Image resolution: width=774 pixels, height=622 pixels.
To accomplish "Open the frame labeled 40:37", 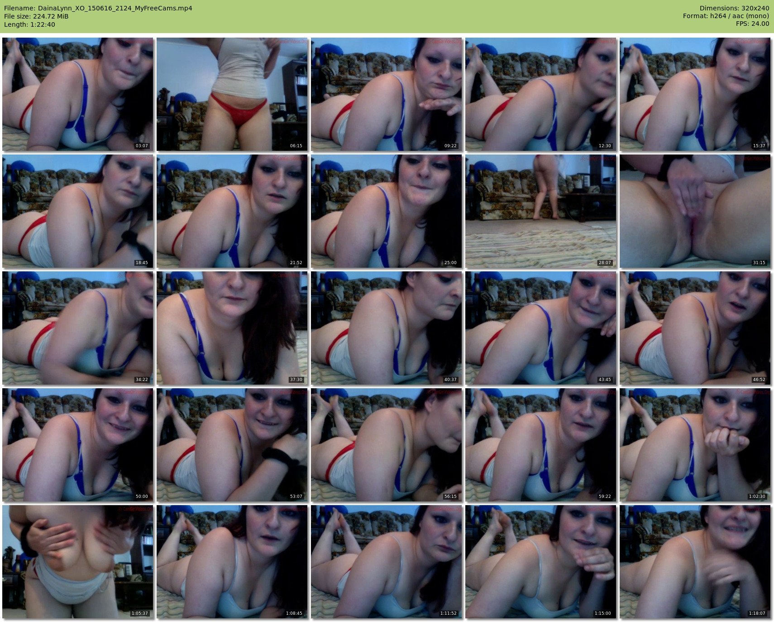I will [x=386, y=328].
